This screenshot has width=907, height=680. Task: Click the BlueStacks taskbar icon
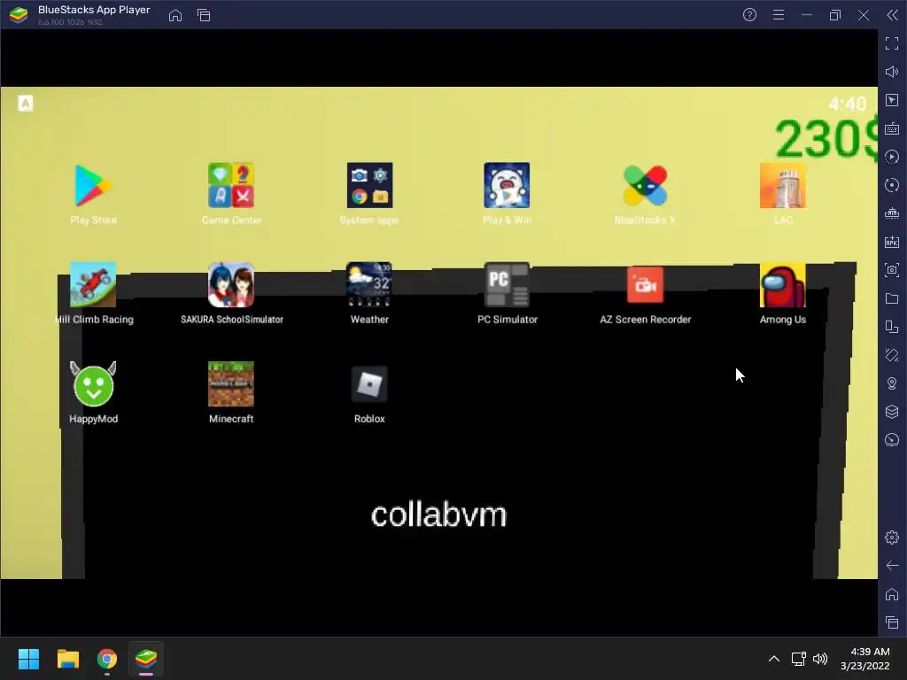pos(146,659)
